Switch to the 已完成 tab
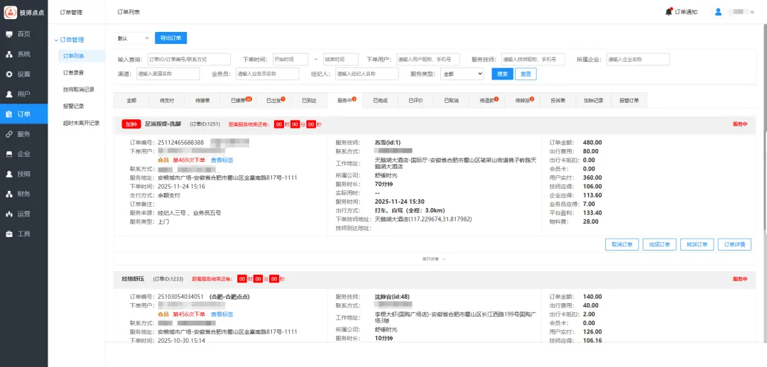The image size is (767, 367). [380, 101]
